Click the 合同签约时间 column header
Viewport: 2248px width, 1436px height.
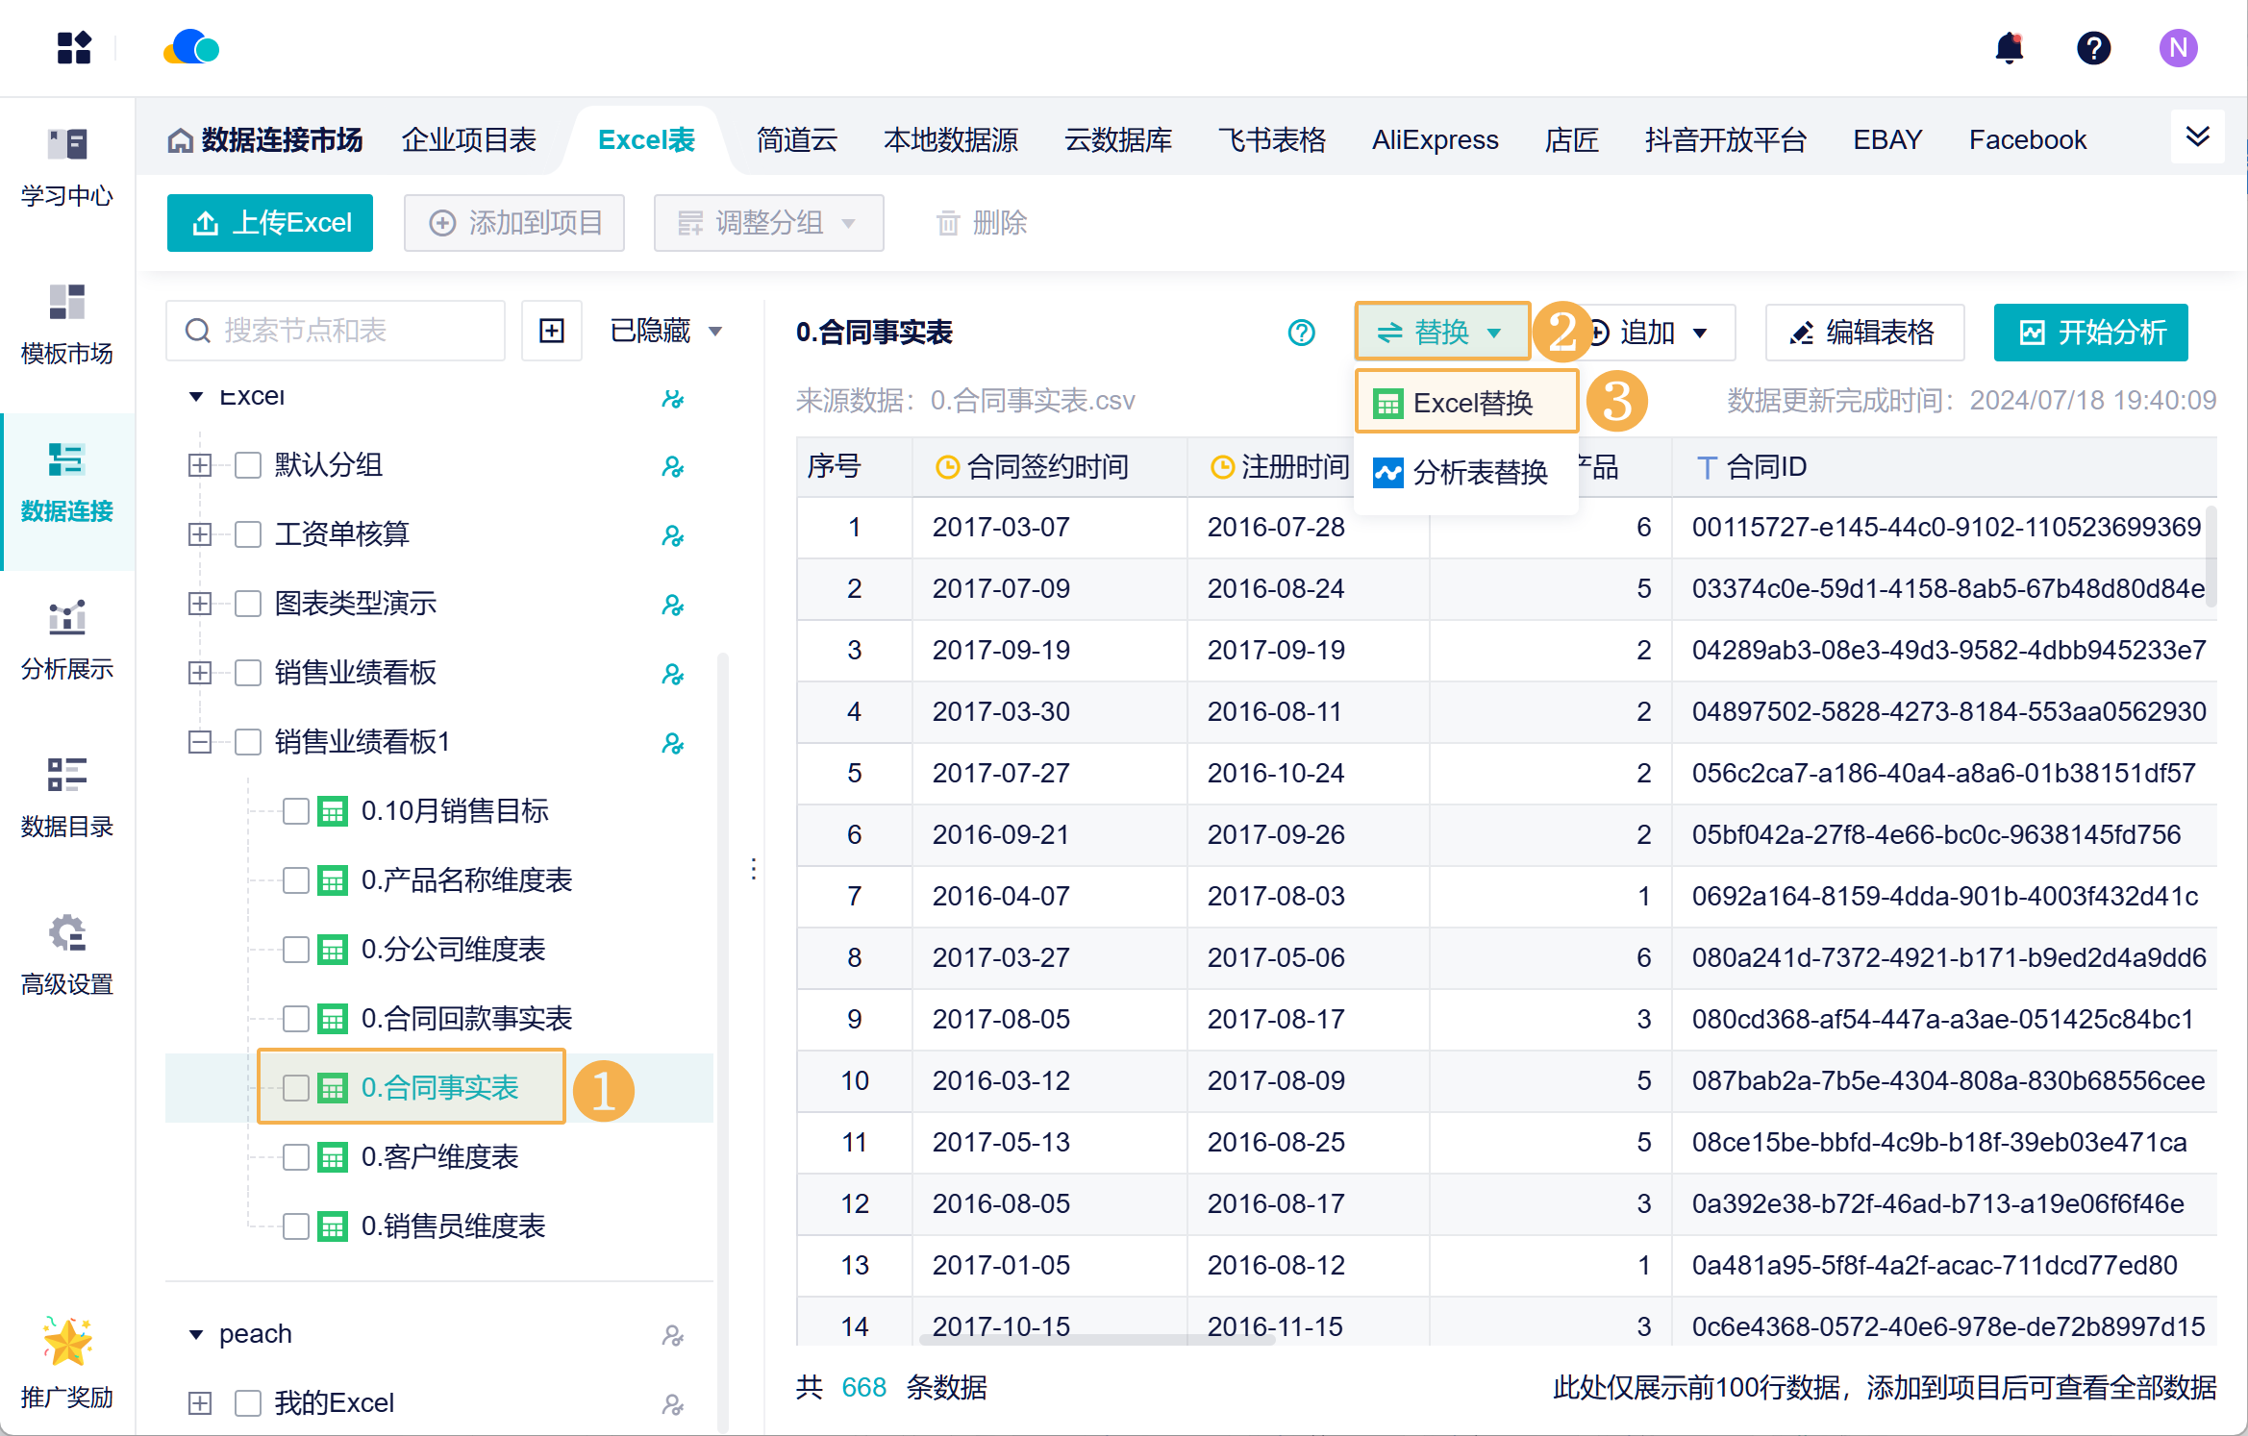pyautogui.click(x=1049, y=467)
